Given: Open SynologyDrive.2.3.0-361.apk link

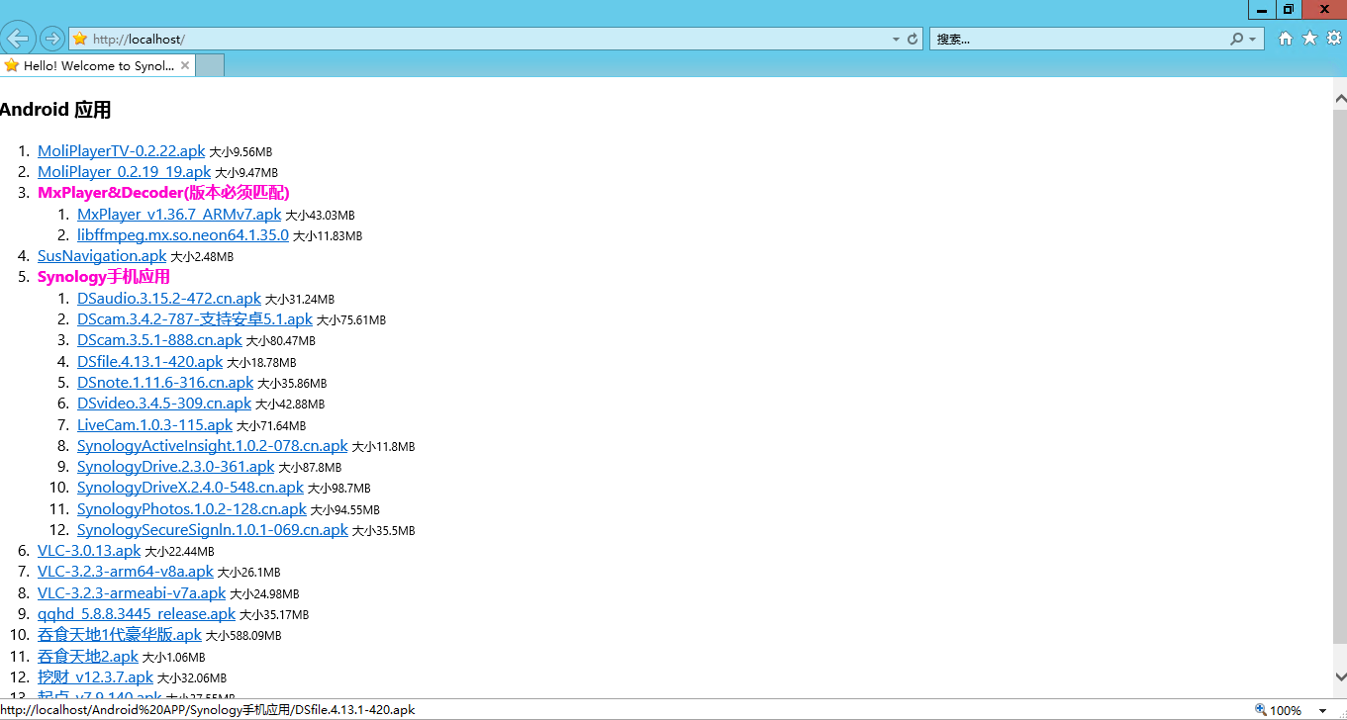Looking at the screenshot, I should (176, 467).
